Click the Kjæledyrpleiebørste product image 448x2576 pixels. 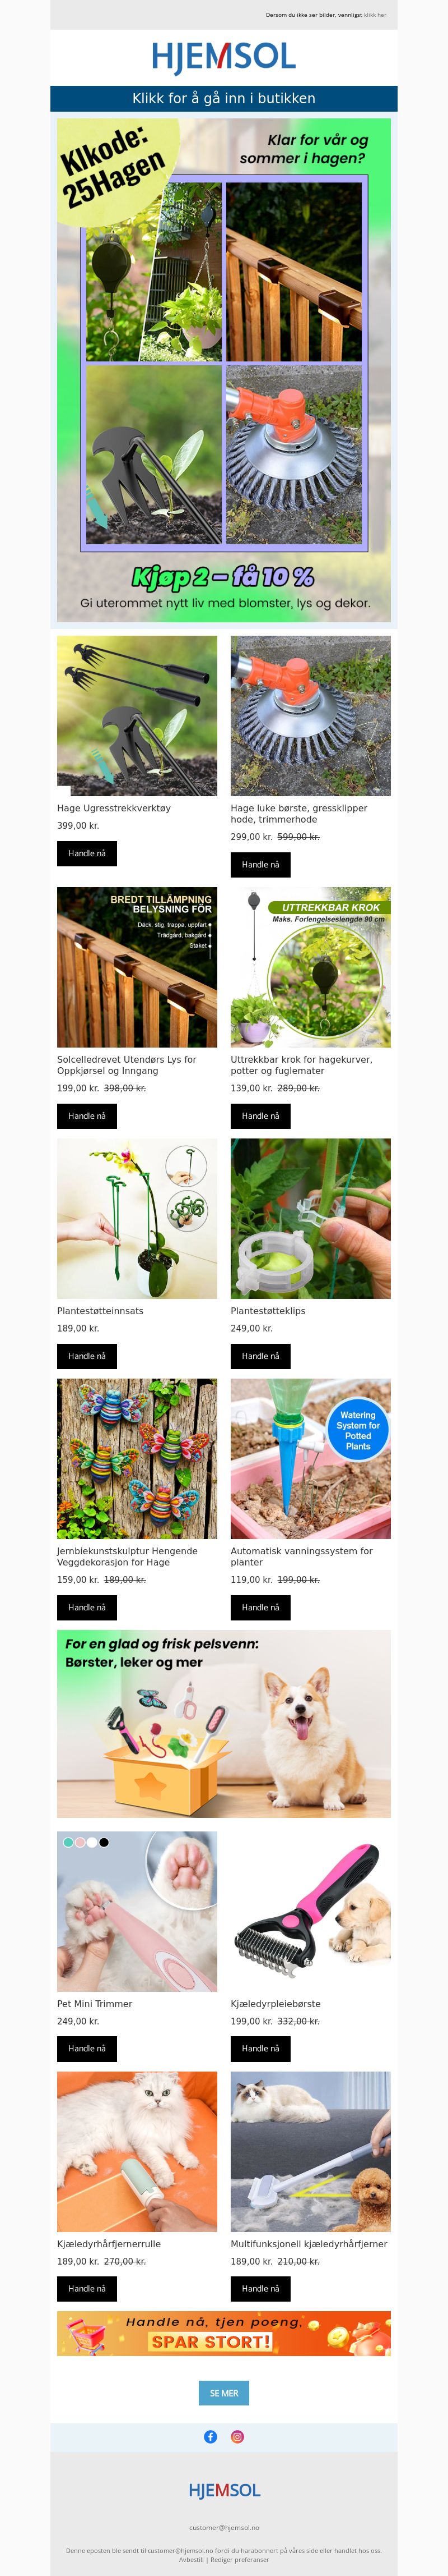[310, 1911]
